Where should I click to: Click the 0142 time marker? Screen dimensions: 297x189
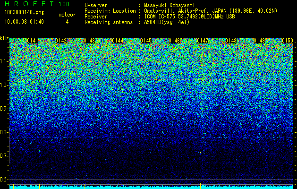pos(61,41)
